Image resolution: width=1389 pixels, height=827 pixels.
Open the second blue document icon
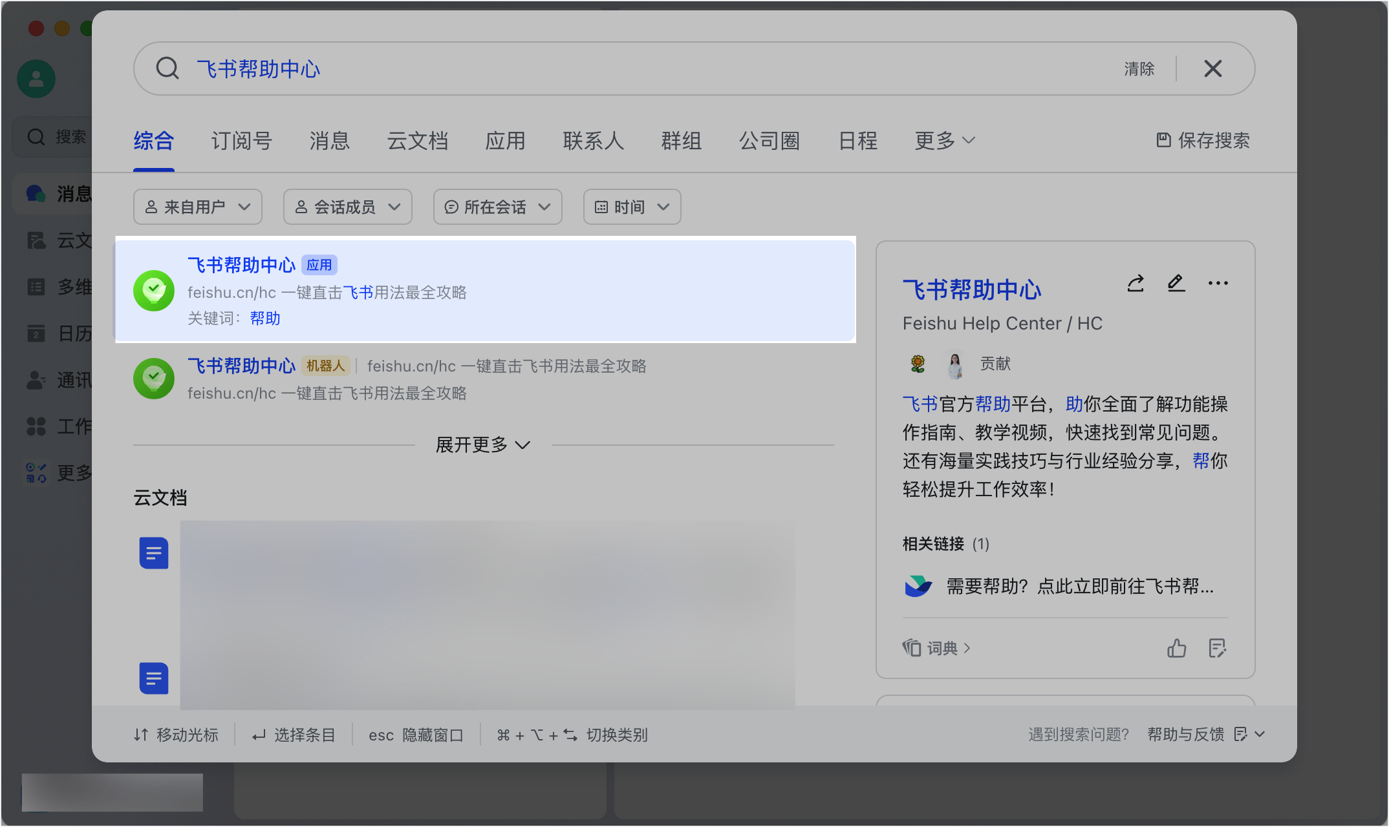click(154, 678)
